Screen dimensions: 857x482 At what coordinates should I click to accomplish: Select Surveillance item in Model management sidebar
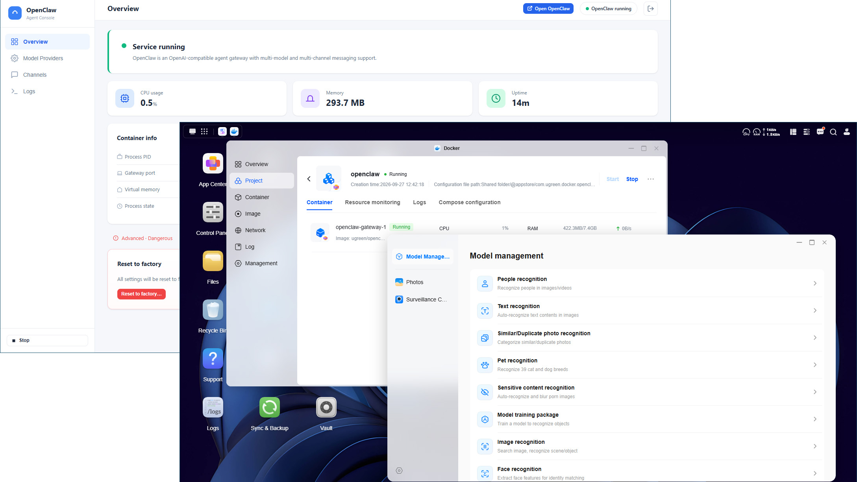pos(422,299)
